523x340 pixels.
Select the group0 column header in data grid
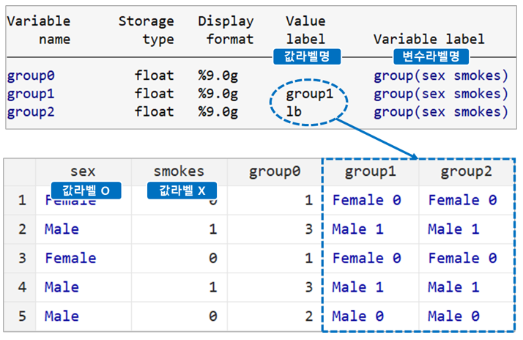click(275, 171)
